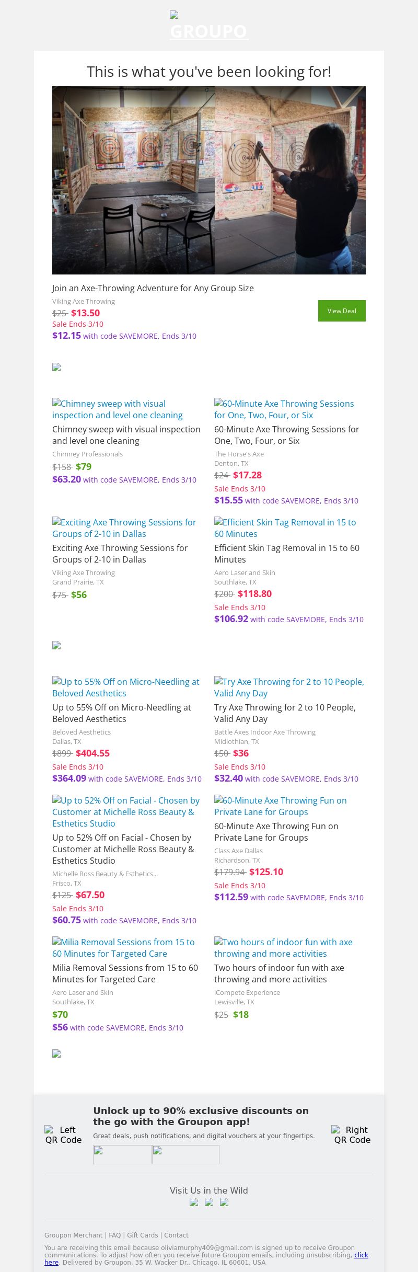Open the Gift Cards footer link
The height and width of the screenshot is (1272, 418).
[142, 1235]
